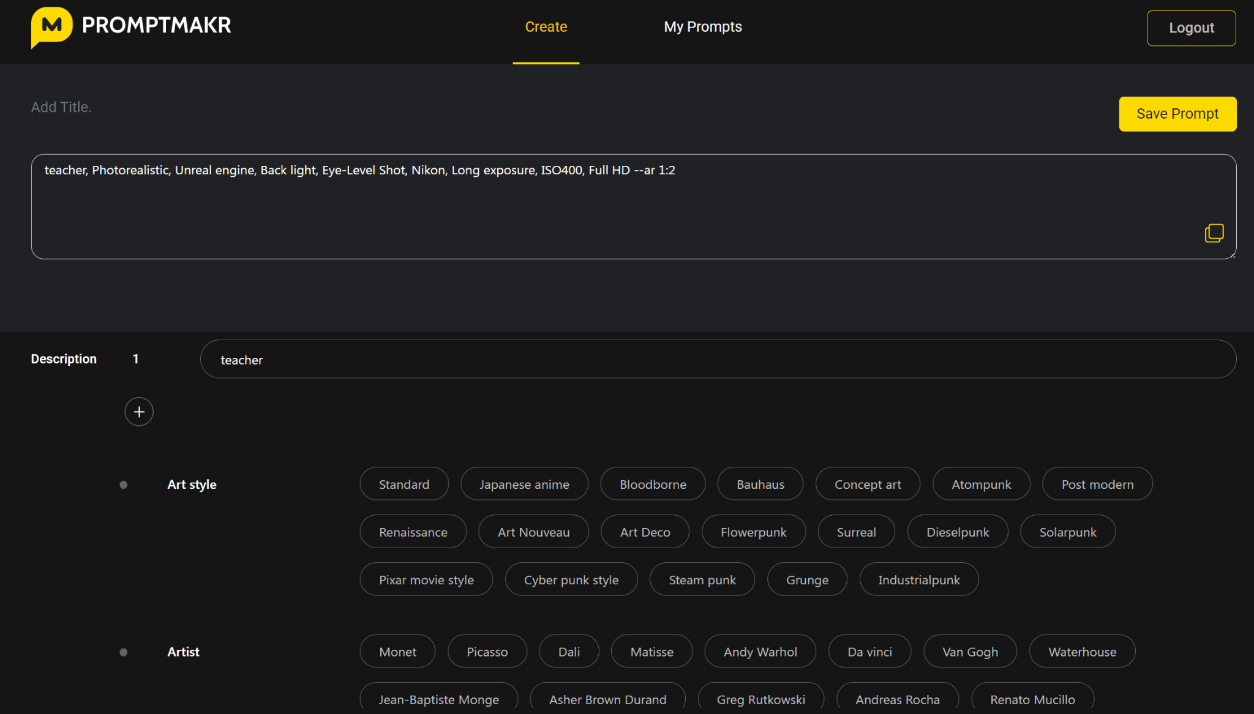Click the copy prompt icon
Image resolution: width=1254 pixels, height=714 pixels.
[1214, 233]
